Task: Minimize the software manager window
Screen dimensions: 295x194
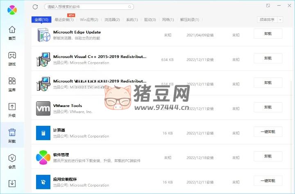Action: pos(279,6)
